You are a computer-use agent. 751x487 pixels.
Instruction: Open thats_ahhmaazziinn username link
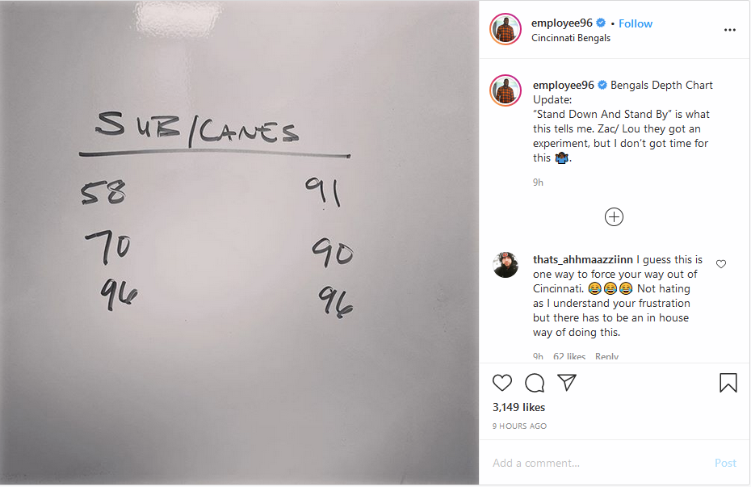[583, 259]
